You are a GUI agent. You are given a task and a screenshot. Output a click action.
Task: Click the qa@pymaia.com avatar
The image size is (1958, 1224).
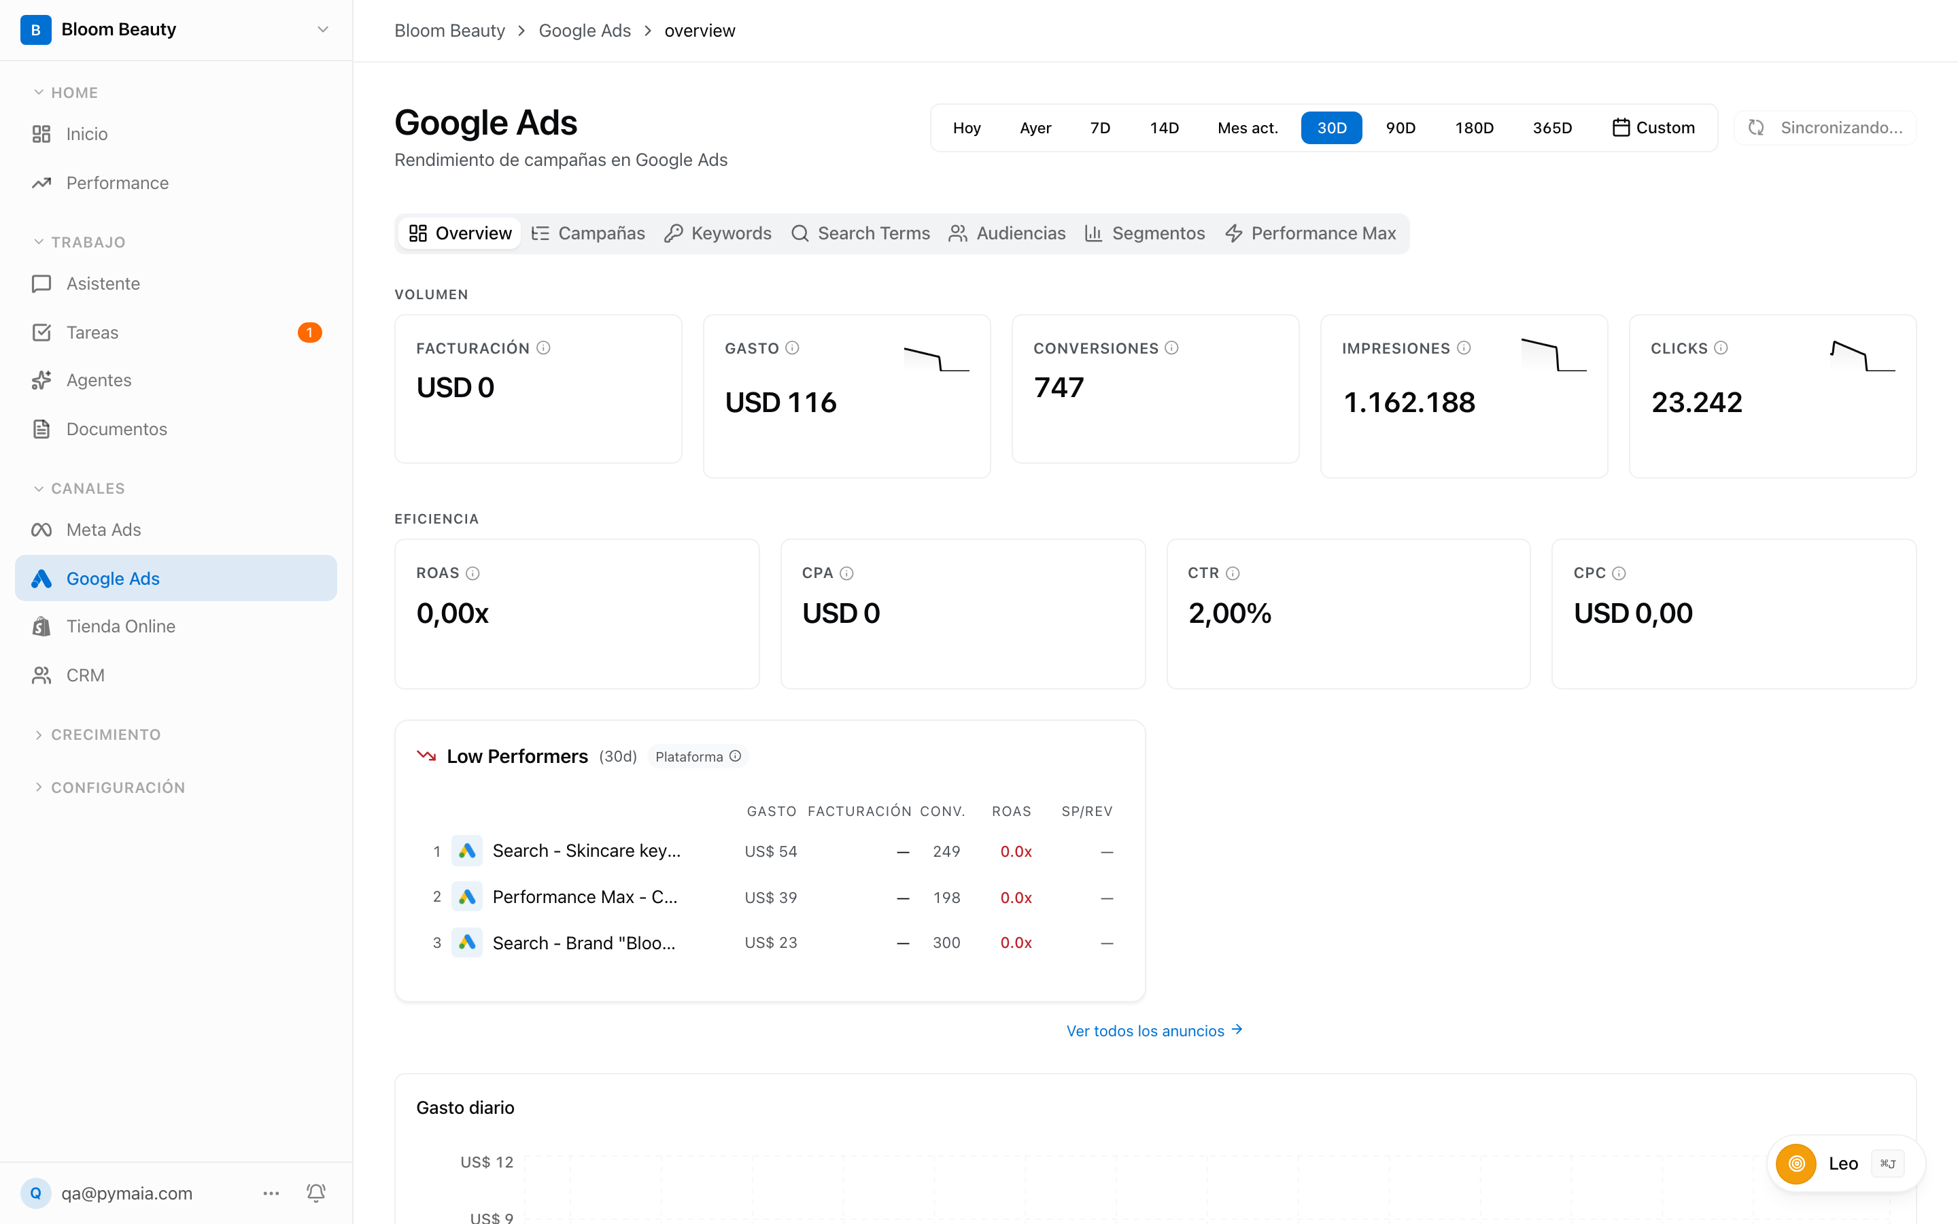click(35, 1193)
